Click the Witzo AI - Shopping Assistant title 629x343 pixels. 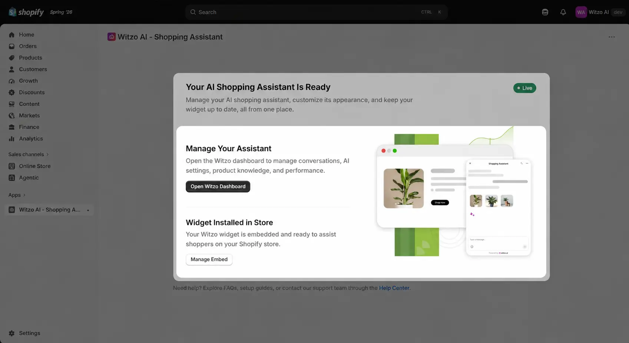point(170,37)
